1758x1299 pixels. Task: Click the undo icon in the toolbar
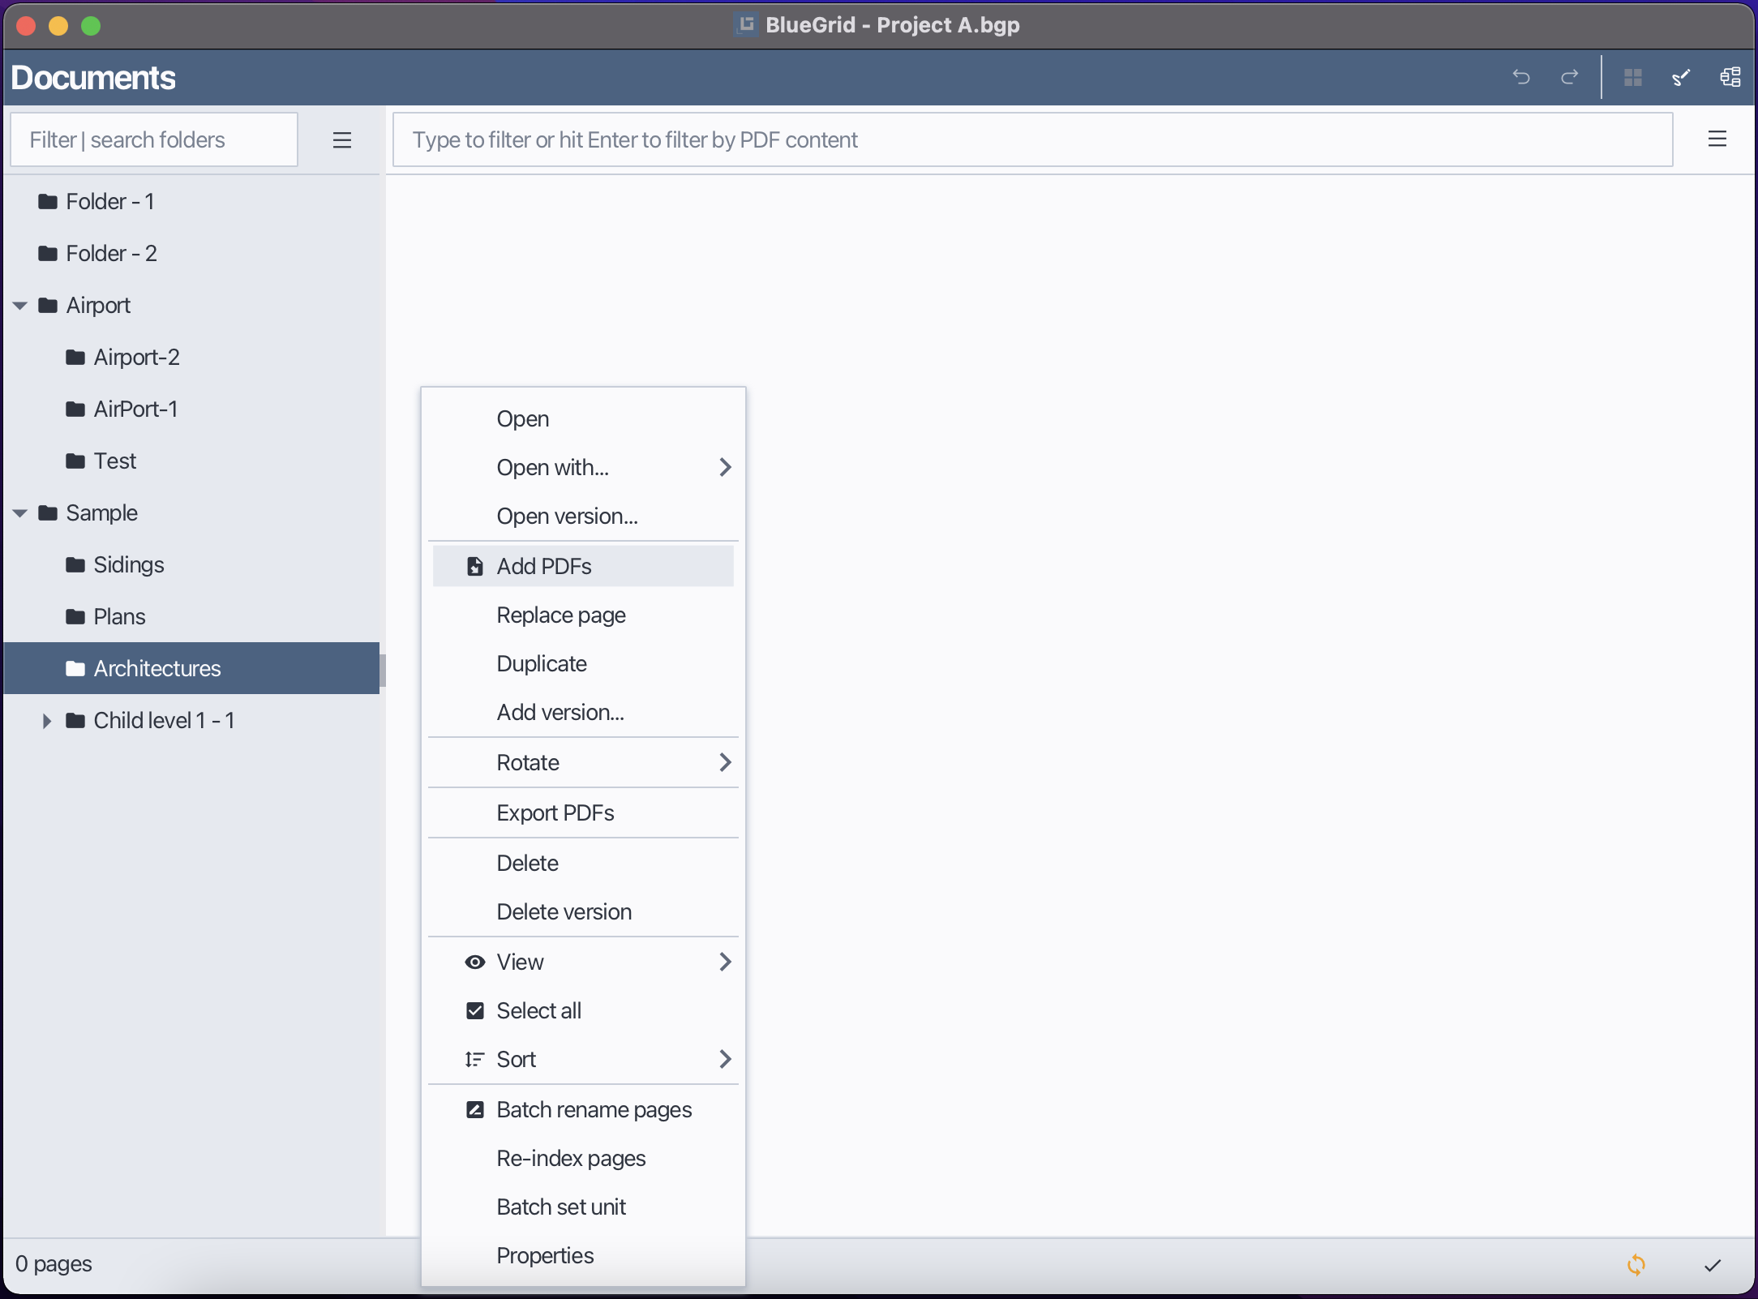[x=1521, y=77]
